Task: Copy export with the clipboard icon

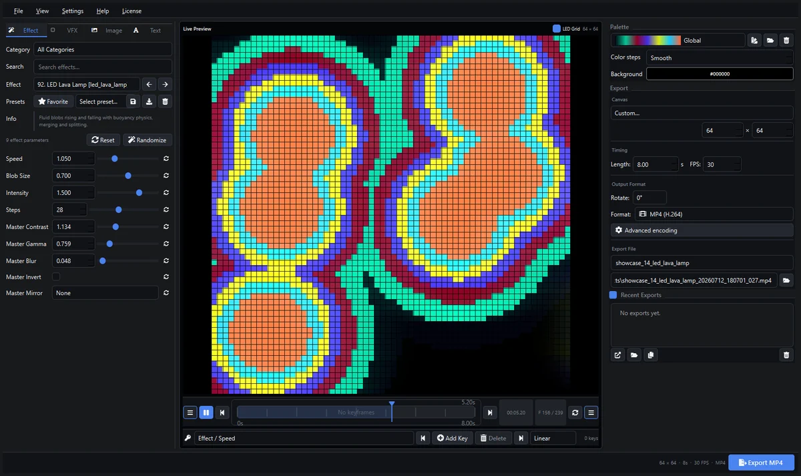Action: (651, 355)
